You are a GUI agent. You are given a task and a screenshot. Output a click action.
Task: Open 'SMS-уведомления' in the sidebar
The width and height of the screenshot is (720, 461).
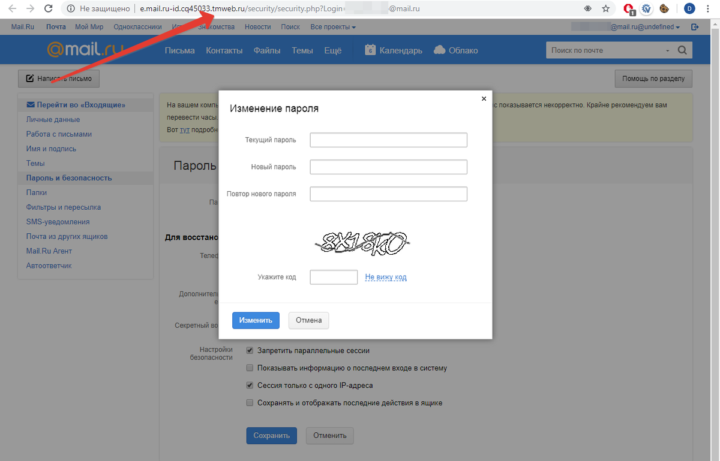(58, 222)
